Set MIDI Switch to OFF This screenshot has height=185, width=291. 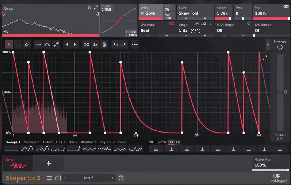click(x=171, y=142)
